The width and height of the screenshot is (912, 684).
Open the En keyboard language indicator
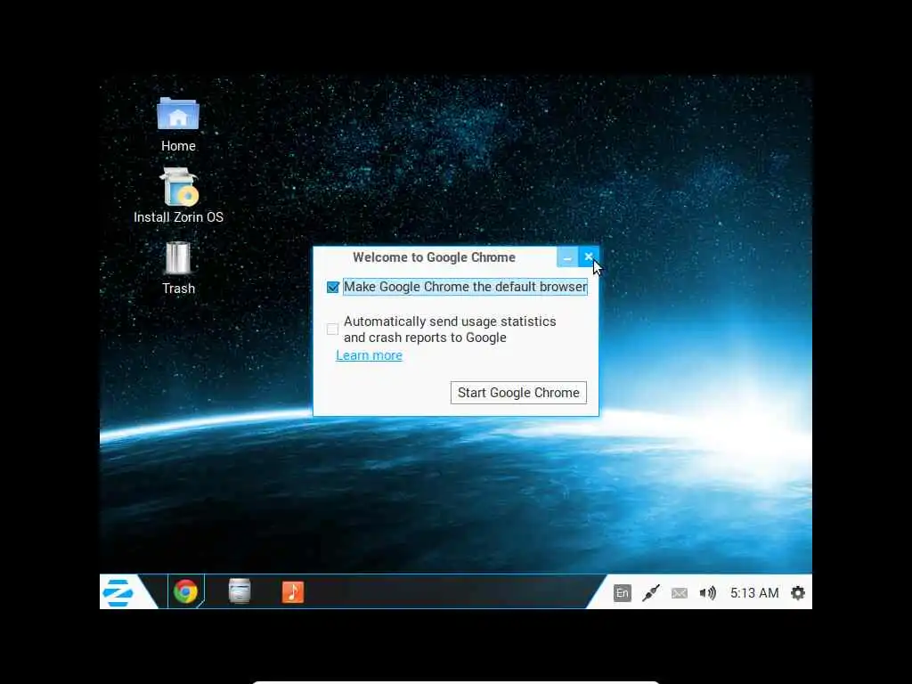pos(622,592)
